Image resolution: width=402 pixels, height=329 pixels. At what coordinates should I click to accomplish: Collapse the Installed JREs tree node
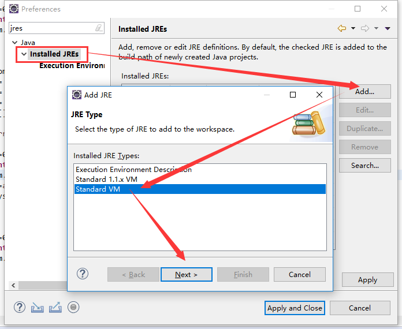(x=24, y=54)
